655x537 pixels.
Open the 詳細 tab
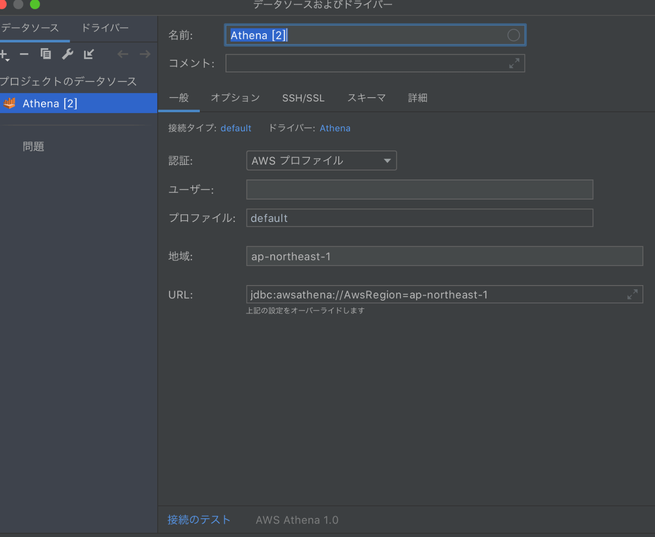[x=418, y=98]
